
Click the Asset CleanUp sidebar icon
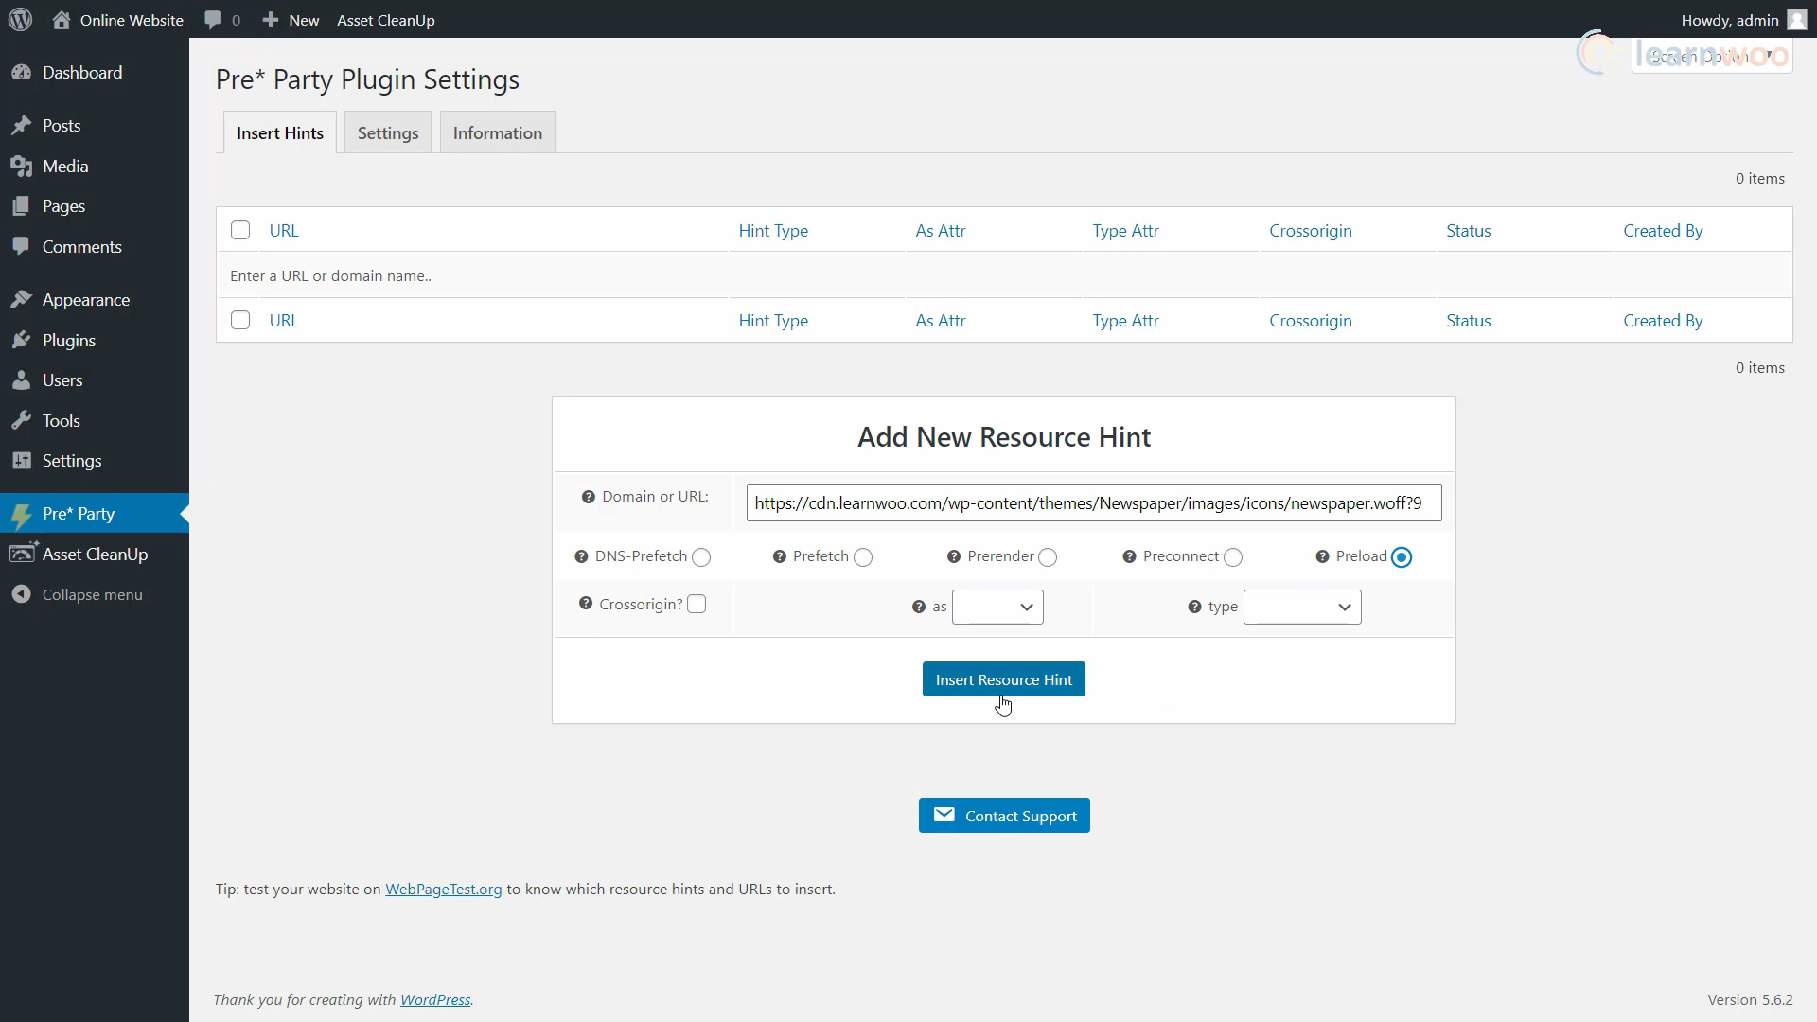[x=22, y=555]
